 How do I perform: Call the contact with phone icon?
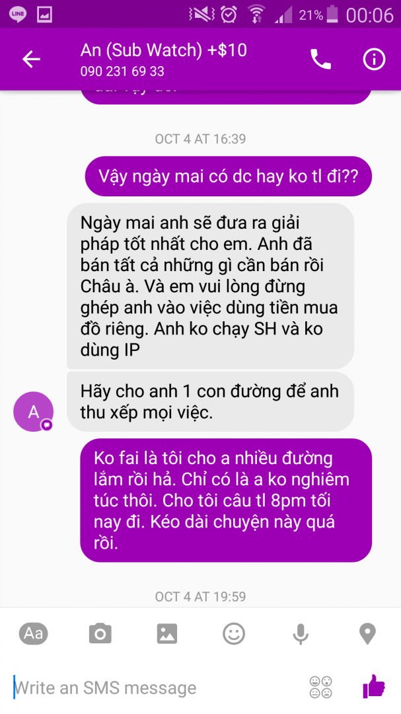click(x=320, y=59)
